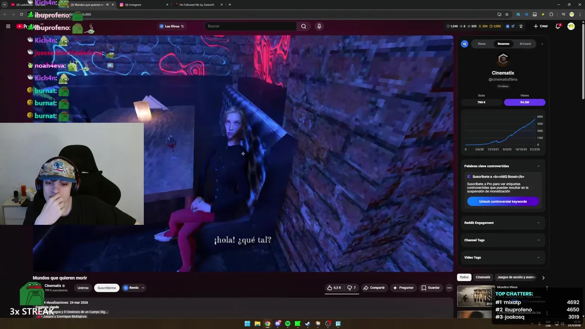Select the Todos filter chip

464,277
